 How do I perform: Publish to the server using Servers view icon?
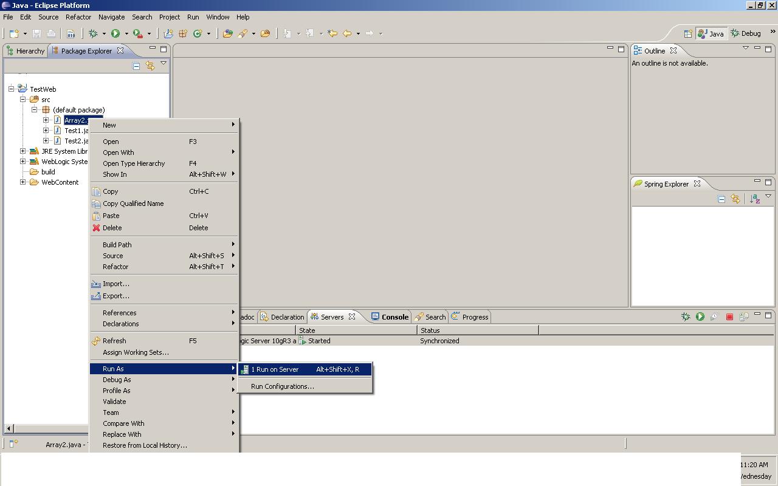click(x=743, y=317)
